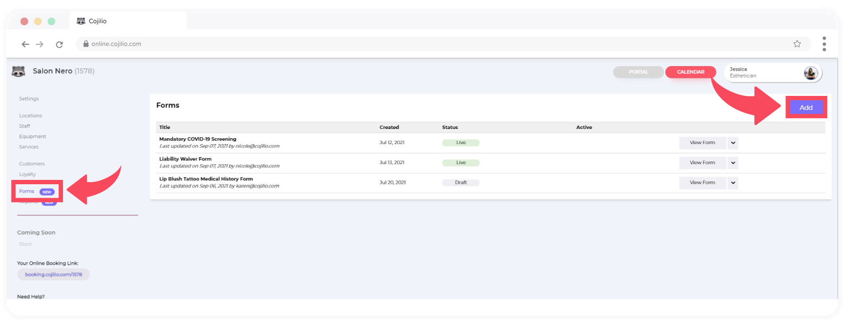The height and width of the screenshot is (330, 850).
Task: Bookmark the page via the star icon
Action: (x=797, y=44)
